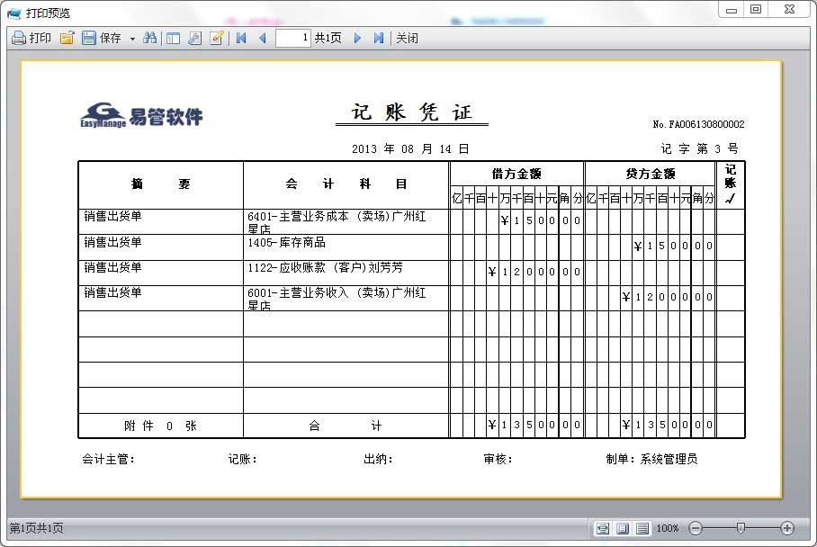Select the single-page view icon in status bar

click(623, 529)
